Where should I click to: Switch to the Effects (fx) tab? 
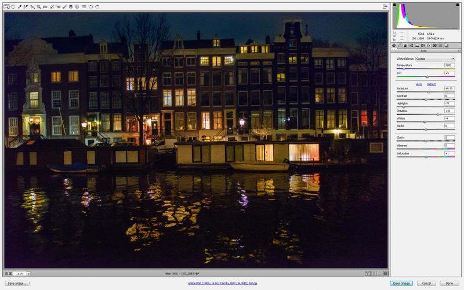429,45
